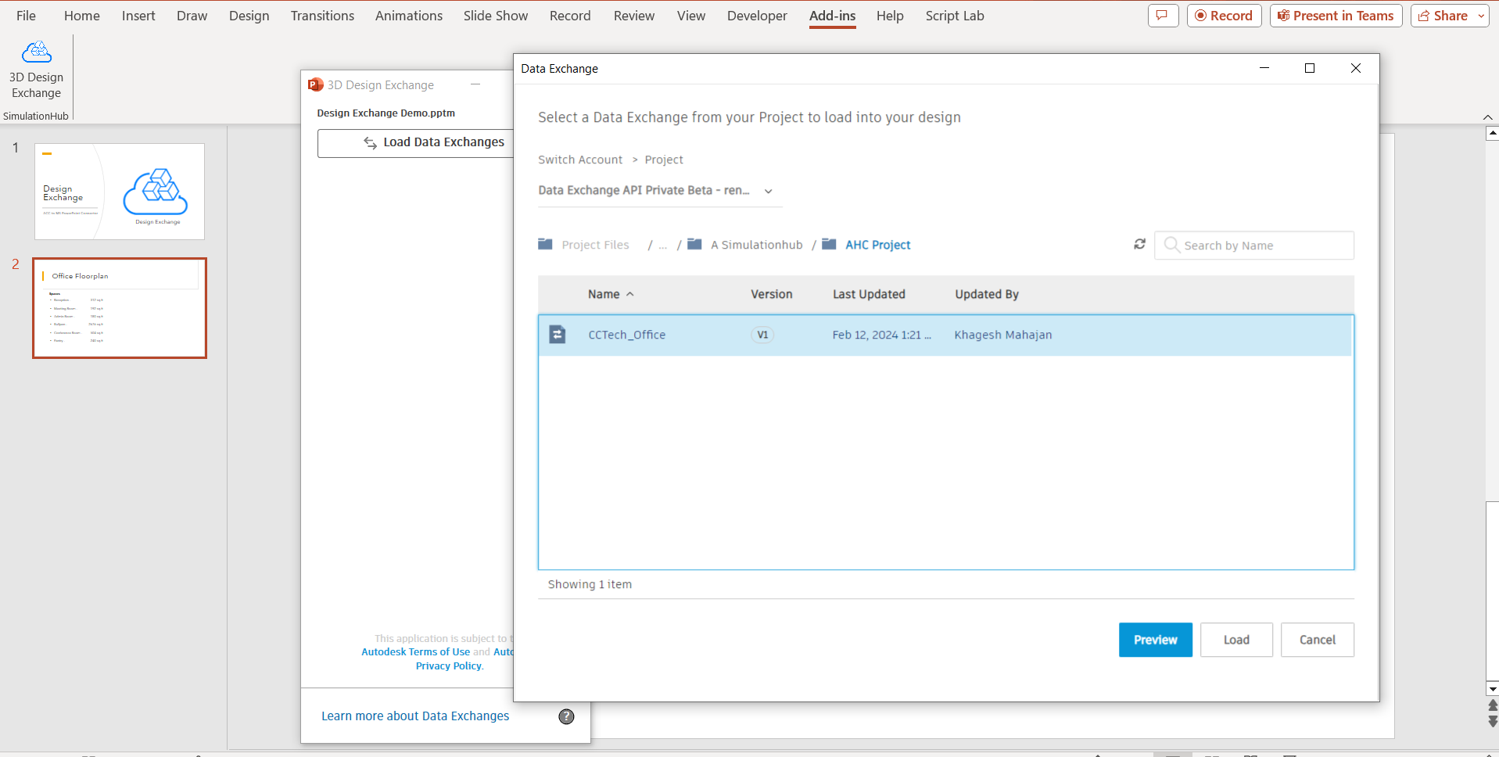This screenshot has width=1499, height=757.
Task: Switch to the Insert tab
Action: pos(138,16)
